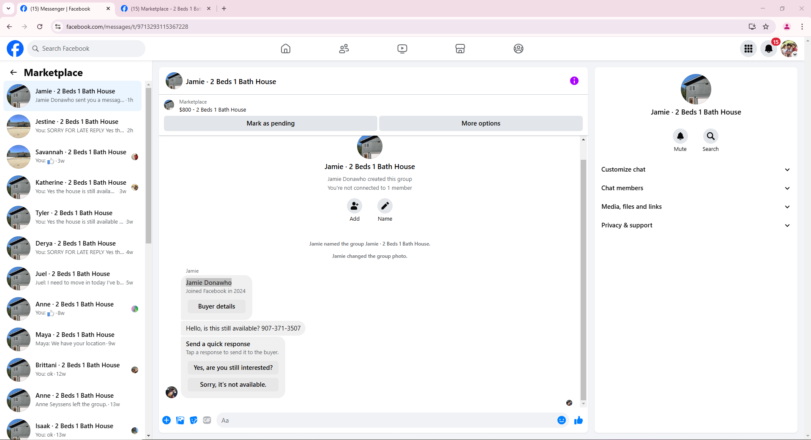Open the Derya 2 Beds 1 Bath House chat
The width and height of the screenshot is (811, 440).
(x=73, y=248)
